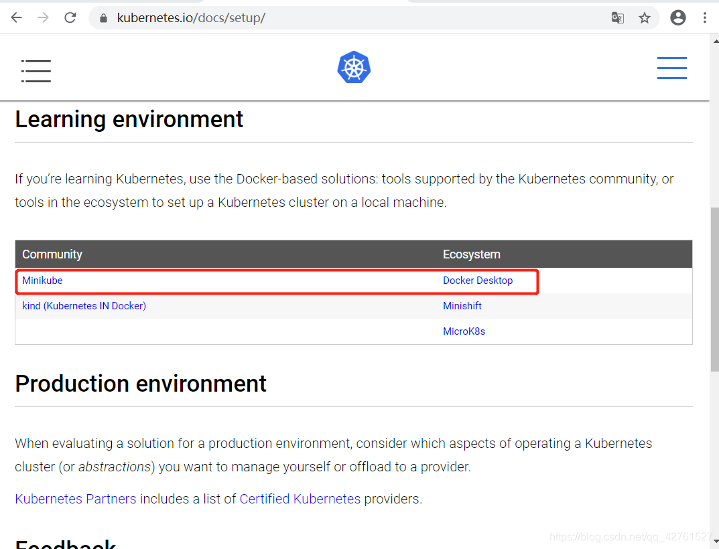
Task: Click the Learning environment heading
Action: (x=129, y=120)
